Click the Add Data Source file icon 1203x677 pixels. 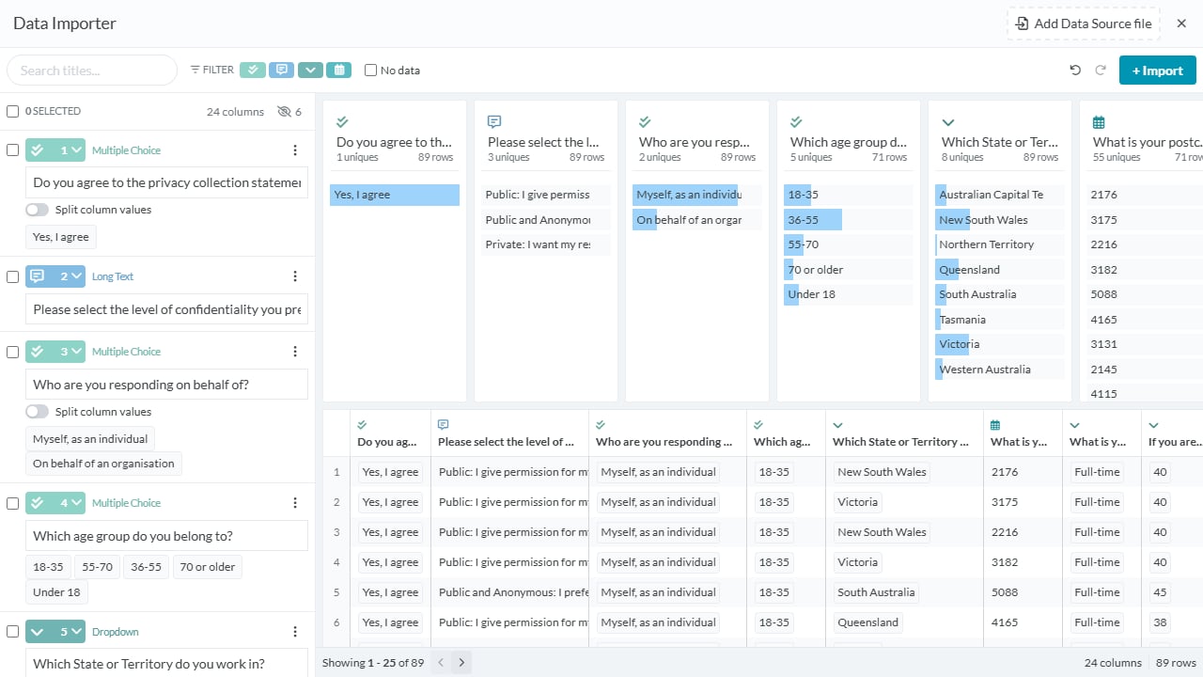tap(1022, 24)
